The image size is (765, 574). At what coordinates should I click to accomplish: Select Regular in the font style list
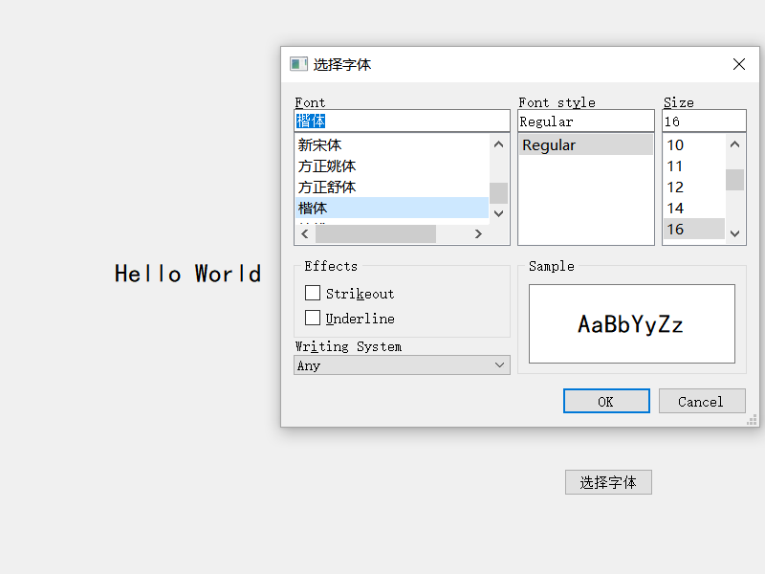[x=586, y=145]
